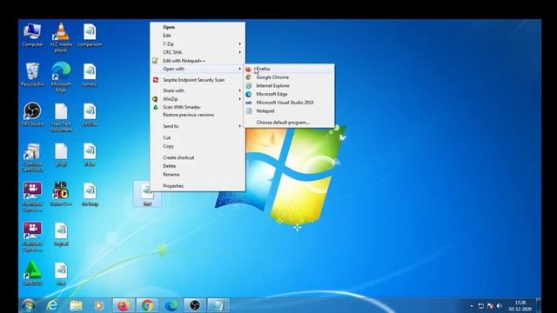Switch to Firefox on the taskbar
The width and height of the screenshot is (557, 313).
point(124,305)
